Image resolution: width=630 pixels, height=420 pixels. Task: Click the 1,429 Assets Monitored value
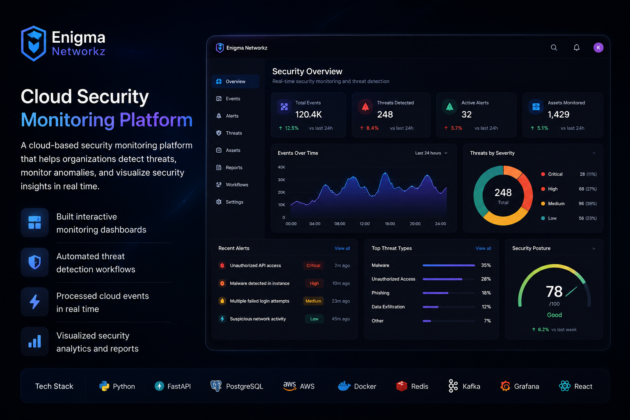click(x=559, y=114)
